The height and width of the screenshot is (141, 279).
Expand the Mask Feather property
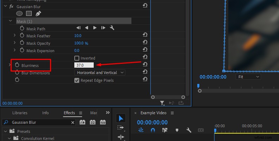[x=14, y=36]
